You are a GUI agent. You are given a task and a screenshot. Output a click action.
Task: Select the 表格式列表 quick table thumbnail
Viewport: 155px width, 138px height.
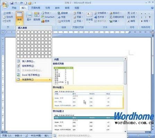coord(63,76)
